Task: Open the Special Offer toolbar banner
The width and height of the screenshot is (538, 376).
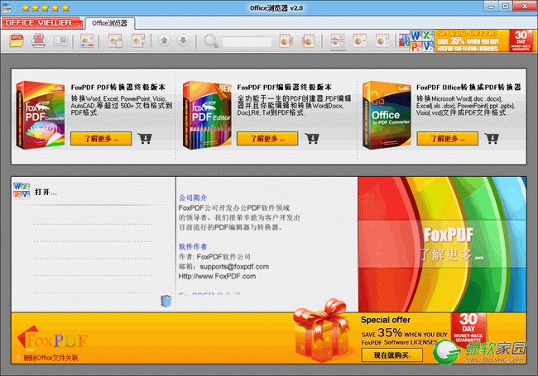Action: coord(472,40)
